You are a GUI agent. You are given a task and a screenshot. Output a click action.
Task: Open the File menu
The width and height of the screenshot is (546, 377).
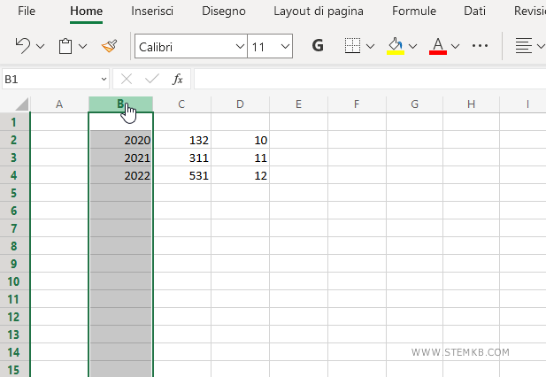pyautogui.click(x=27, y=12)
